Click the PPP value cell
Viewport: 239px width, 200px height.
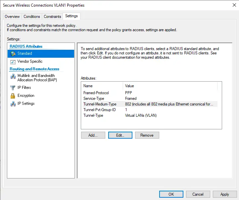[x=128, y=93]
